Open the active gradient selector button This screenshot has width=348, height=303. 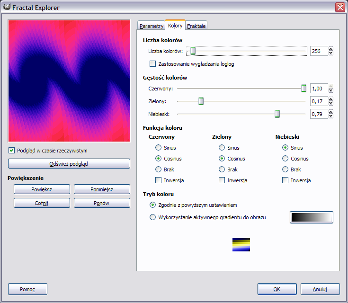(x=311, y=217)
